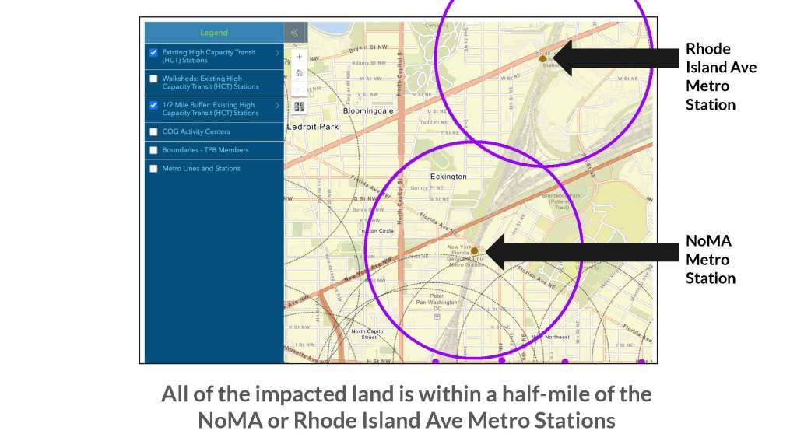Image resolution: width=797 pixels, height=448 pixels.
Task: Turn on Metro Lines and Stations layer
Action: (154, 169)
